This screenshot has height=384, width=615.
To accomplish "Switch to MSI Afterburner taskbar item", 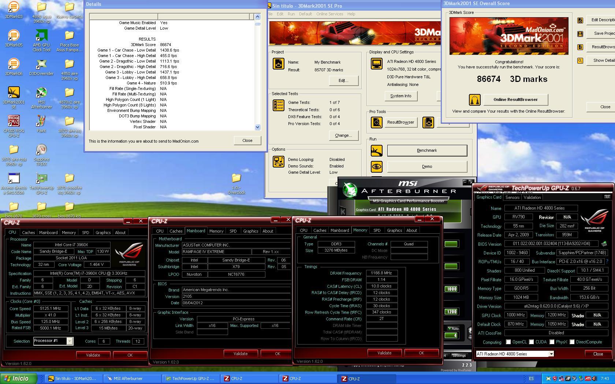I will [133, 379].
